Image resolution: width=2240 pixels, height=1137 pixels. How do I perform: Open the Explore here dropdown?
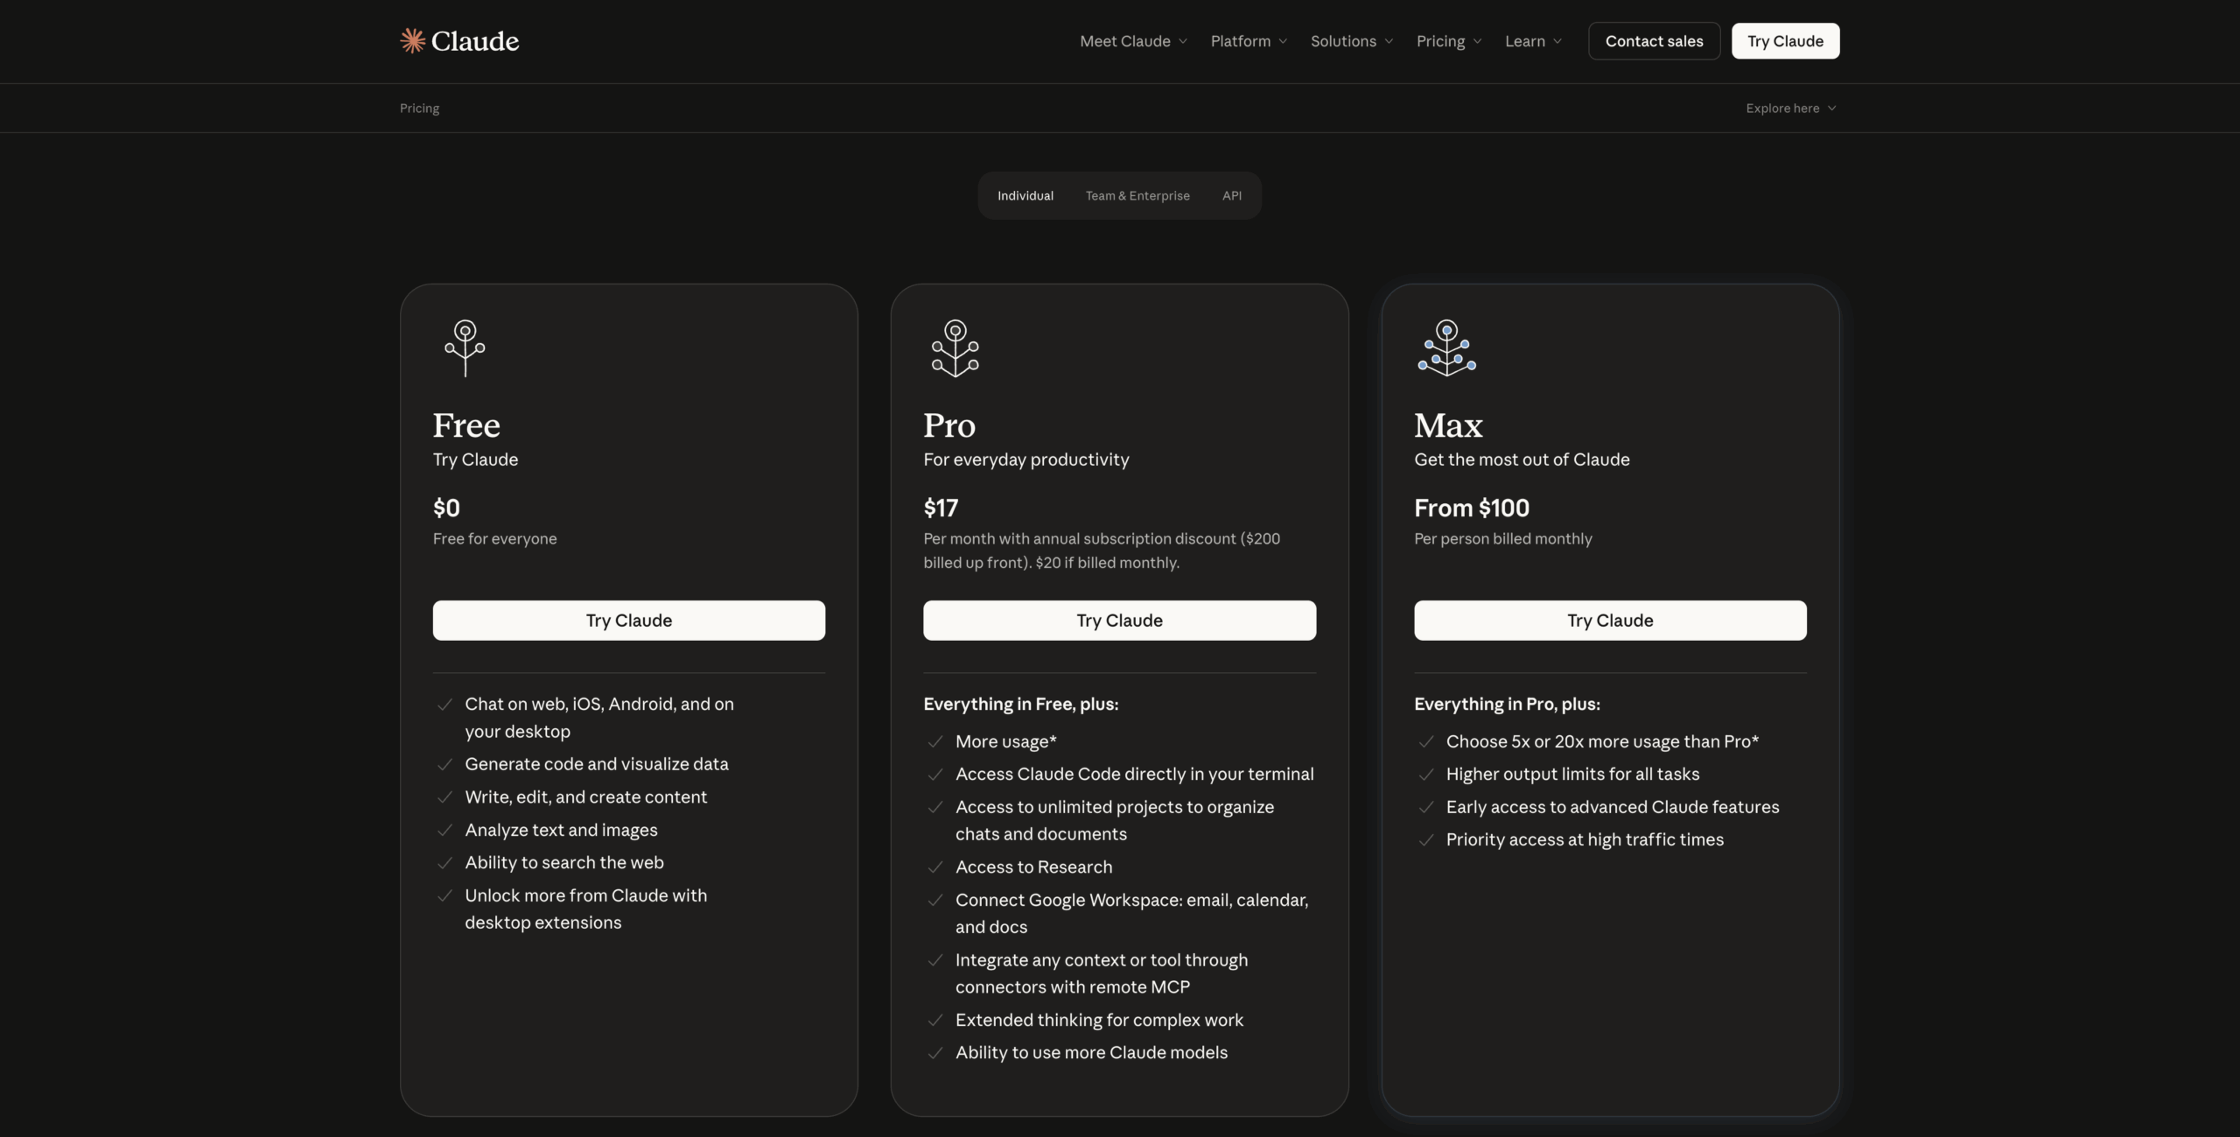1790,109
